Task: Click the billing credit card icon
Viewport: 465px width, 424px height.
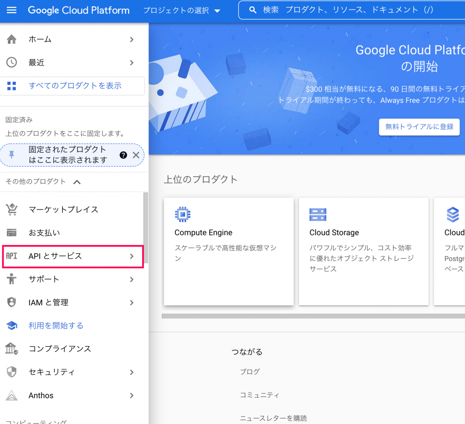Action: (11, 233)
